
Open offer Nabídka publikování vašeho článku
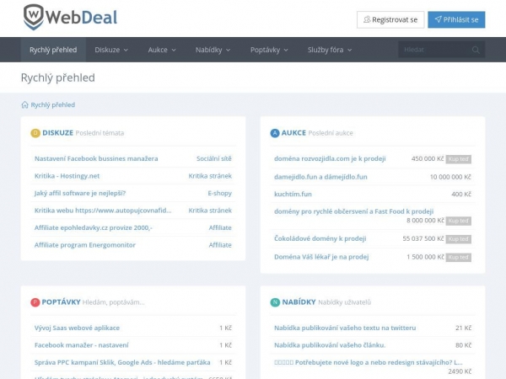tap(330, 345)
